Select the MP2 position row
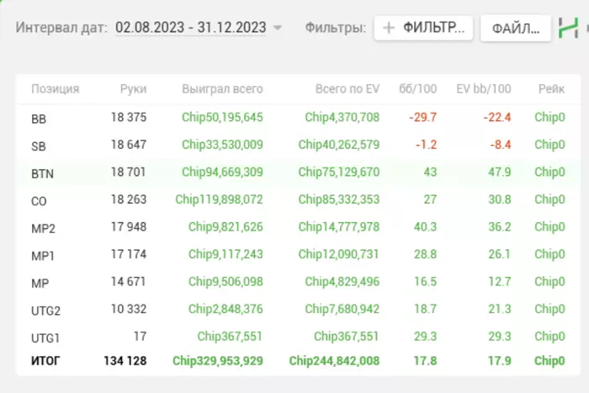The image size is (589, 393). pos(298,227)
